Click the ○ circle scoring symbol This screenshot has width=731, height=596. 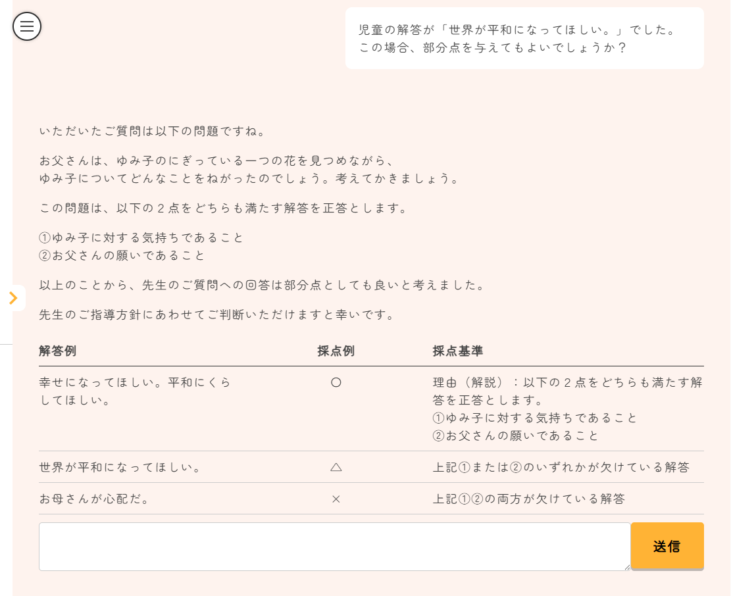click(336, 382)
